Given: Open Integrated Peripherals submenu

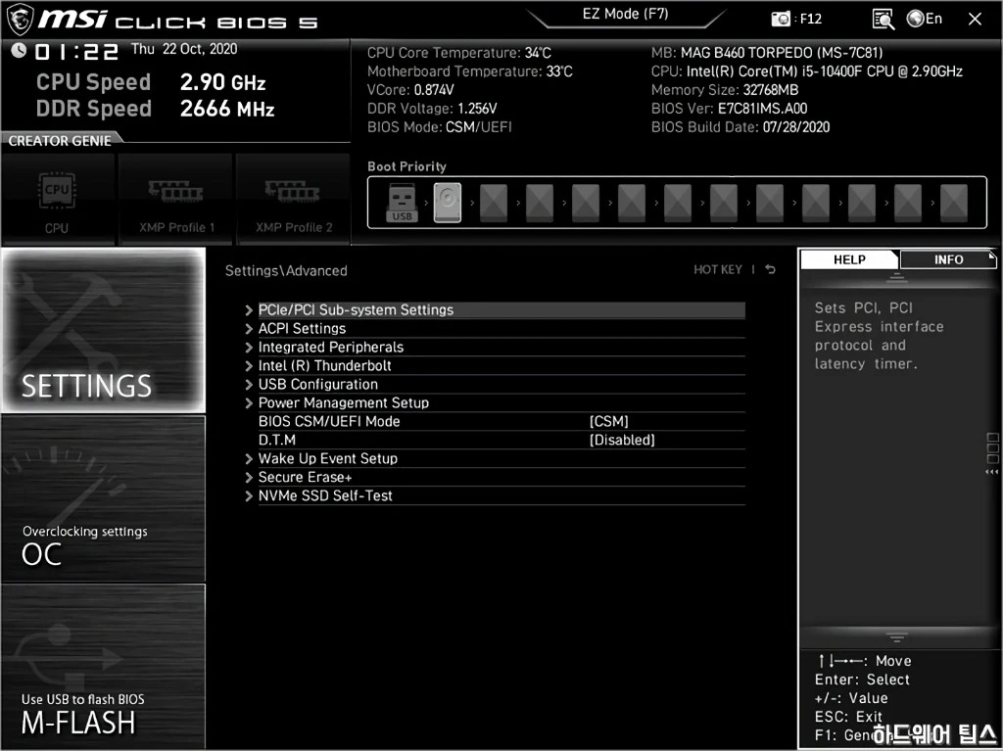Looking at the screenshot, I should [x=501, y=348].
